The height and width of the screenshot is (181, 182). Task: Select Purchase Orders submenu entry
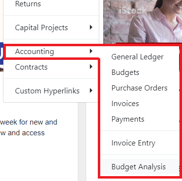tap(140, 88)
